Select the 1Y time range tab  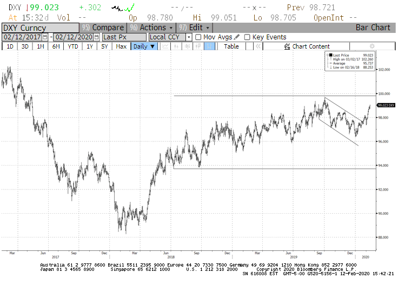pyautogui.click(x=89, y=46)
